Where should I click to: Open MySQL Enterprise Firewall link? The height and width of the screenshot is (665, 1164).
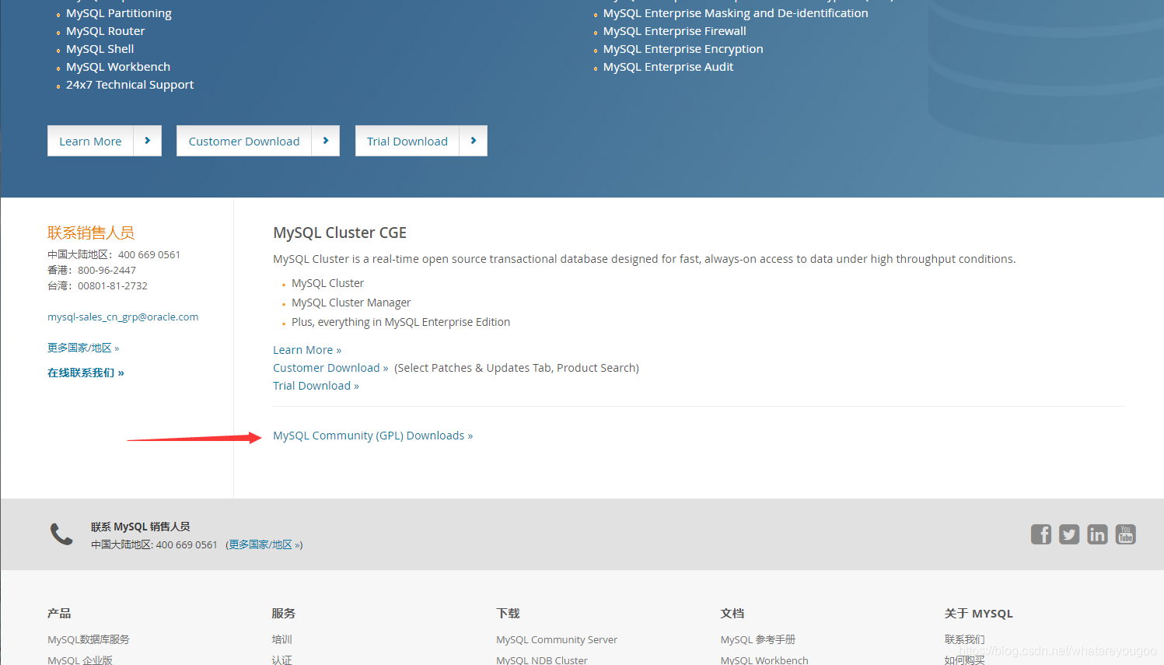(x=675, y=31)
